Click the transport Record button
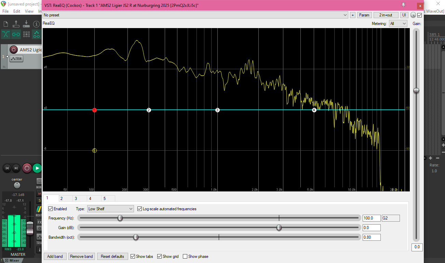 27,168
